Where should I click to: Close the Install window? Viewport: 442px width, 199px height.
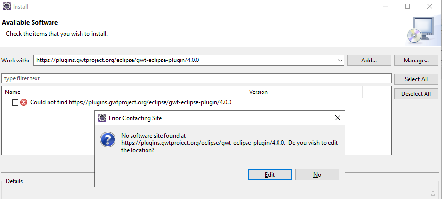[430, 6]
